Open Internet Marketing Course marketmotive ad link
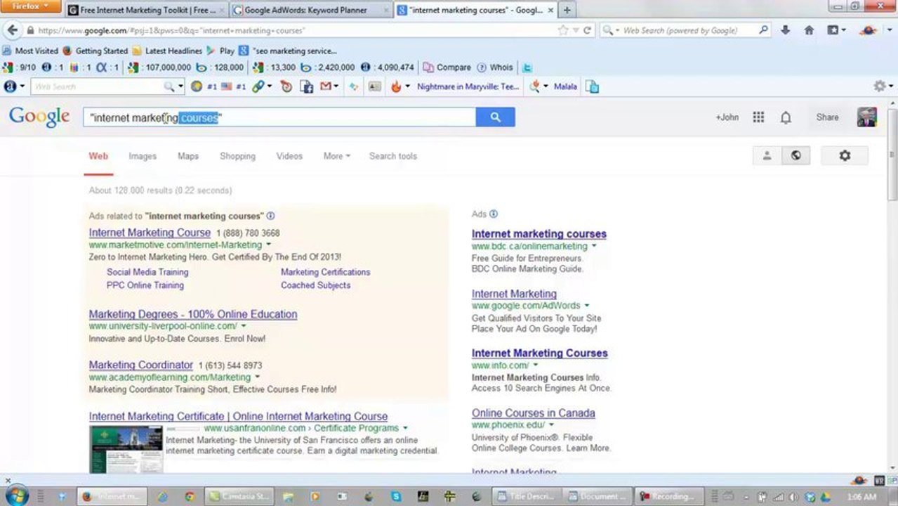898x506 pixels. pyautogui.click(x=150, y=233)
